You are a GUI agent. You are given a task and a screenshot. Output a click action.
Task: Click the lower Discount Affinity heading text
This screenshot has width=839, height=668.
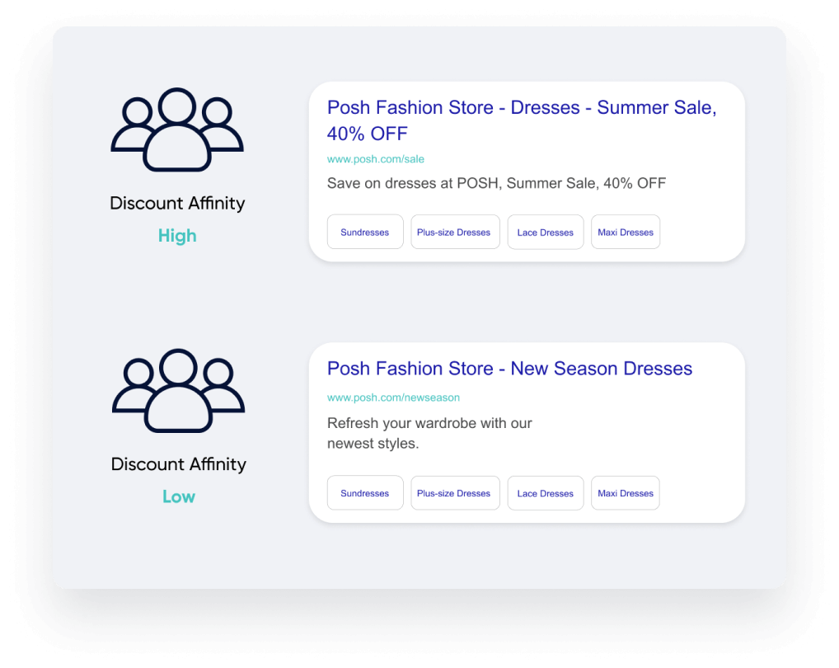(x=178, y=464)
